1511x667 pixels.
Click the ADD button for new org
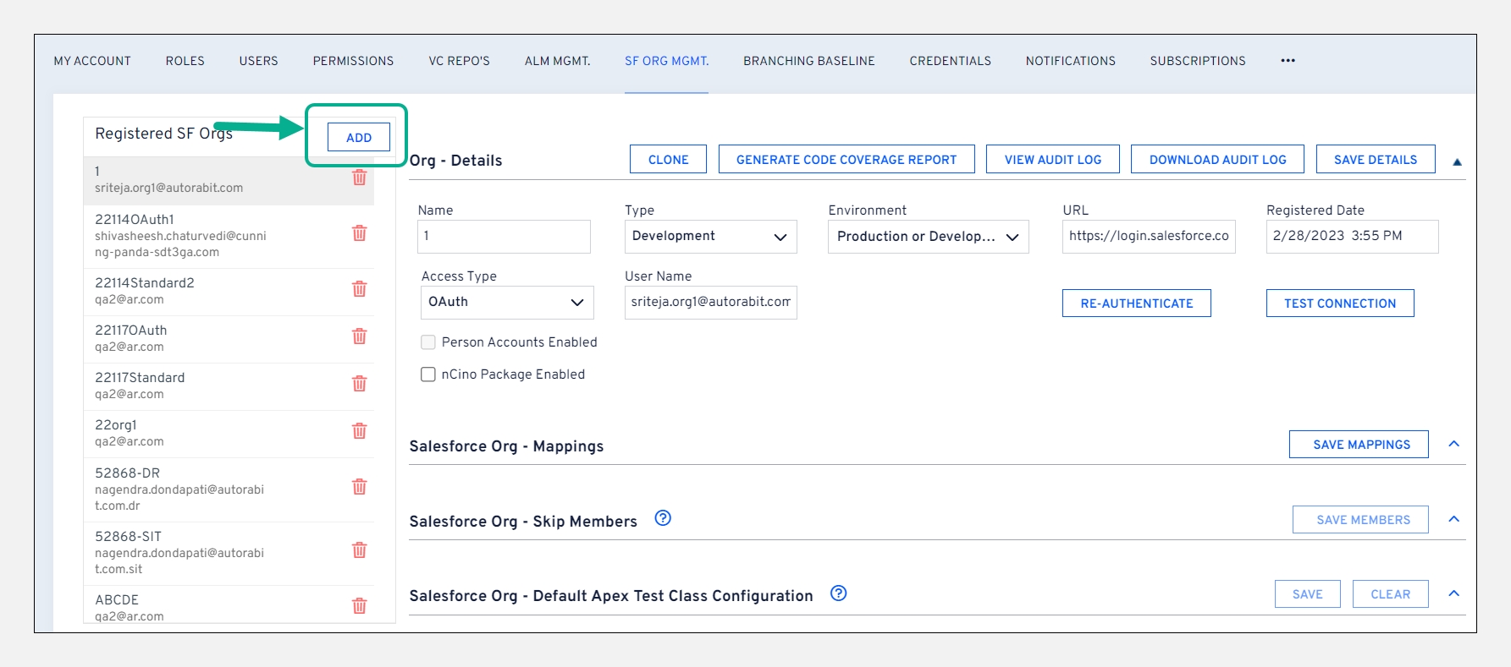pos(359,138)
